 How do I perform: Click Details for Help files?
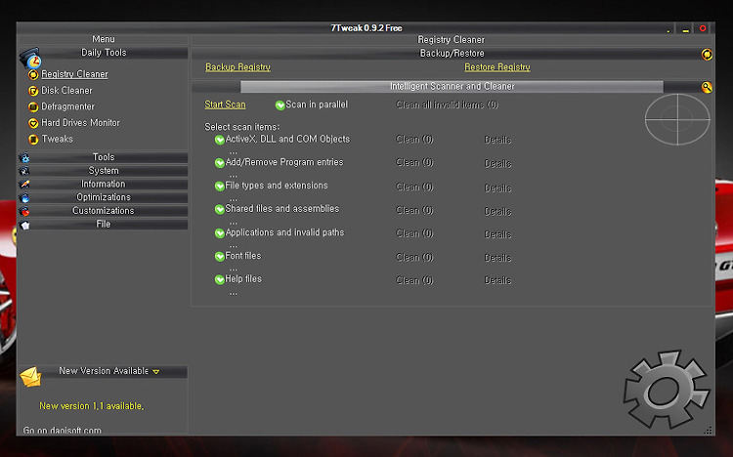497,280
